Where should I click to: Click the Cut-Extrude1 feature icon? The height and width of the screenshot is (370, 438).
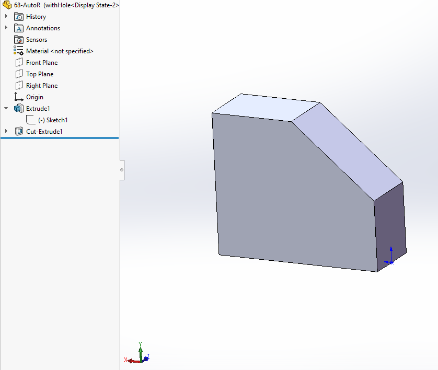click(19, 131)
